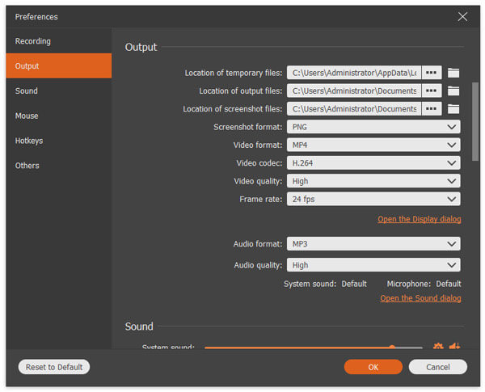Confirm settings with OK button
The height and width of the screenshot is (392, 485).
[373, 367]
